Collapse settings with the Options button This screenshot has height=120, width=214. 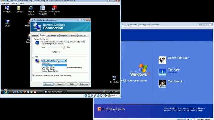(84, 84)
